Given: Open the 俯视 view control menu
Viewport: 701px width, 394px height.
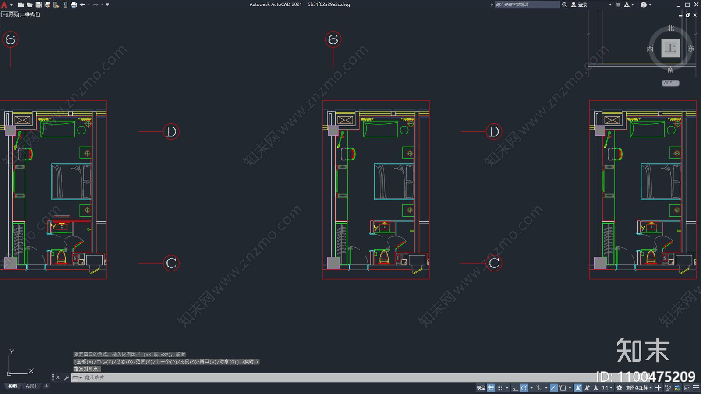Looking at the screenshot, I should coord(13,14).
